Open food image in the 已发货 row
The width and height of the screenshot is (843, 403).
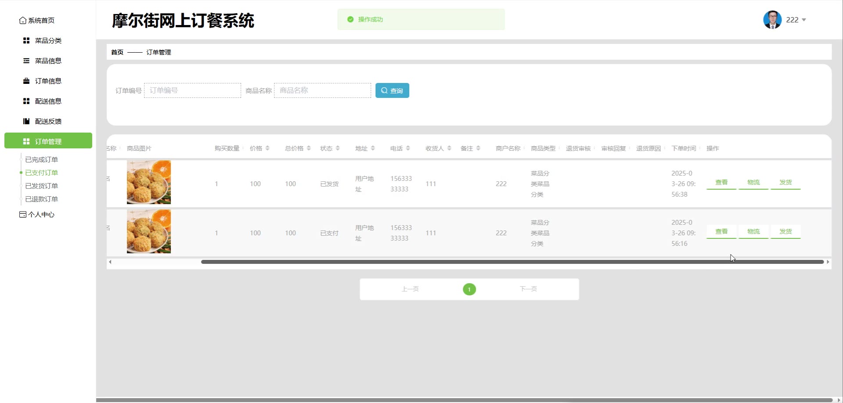149,182
